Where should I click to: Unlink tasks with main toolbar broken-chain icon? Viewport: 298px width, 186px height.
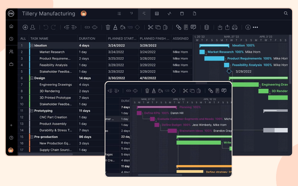[95, 27]
